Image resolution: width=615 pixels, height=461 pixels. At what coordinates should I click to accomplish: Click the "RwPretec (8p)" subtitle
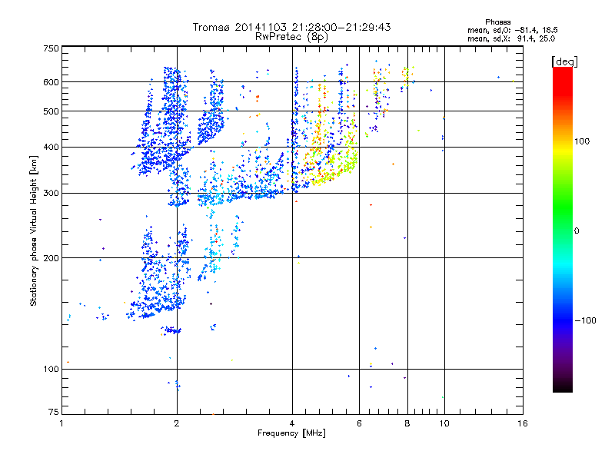point(291,37)
